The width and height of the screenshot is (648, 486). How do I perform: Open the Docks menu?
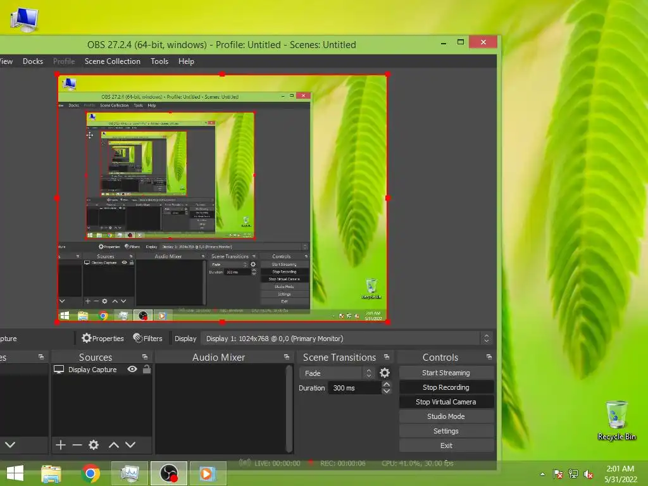[x=33, y=61]
